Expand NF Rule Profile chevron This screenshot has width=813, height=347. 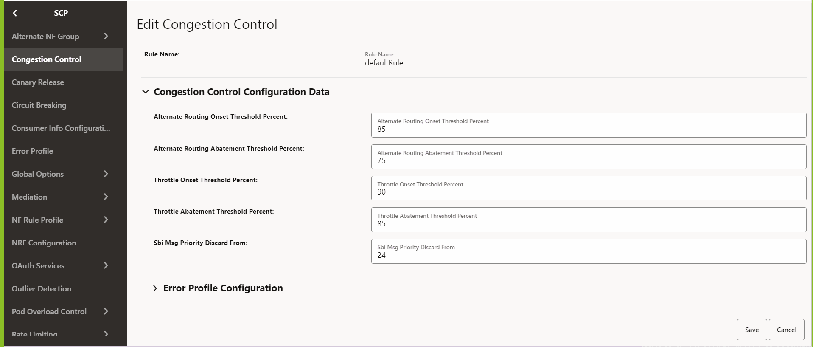(106, 220)
